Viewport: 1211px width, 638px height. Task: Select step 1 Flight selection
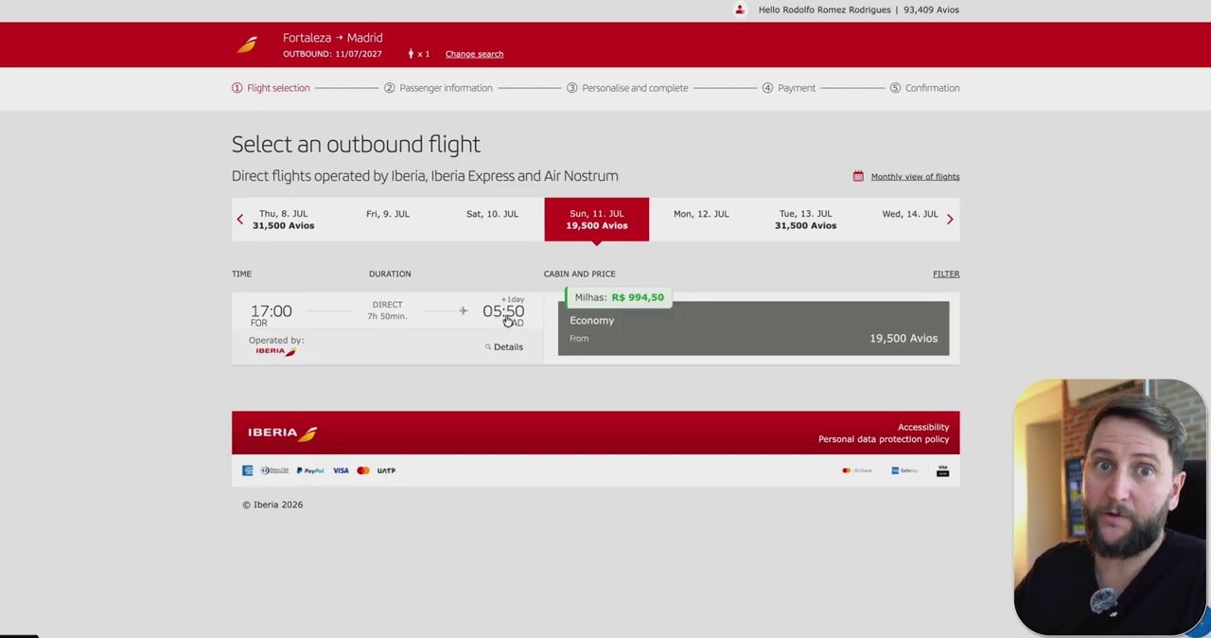[271, 88]
